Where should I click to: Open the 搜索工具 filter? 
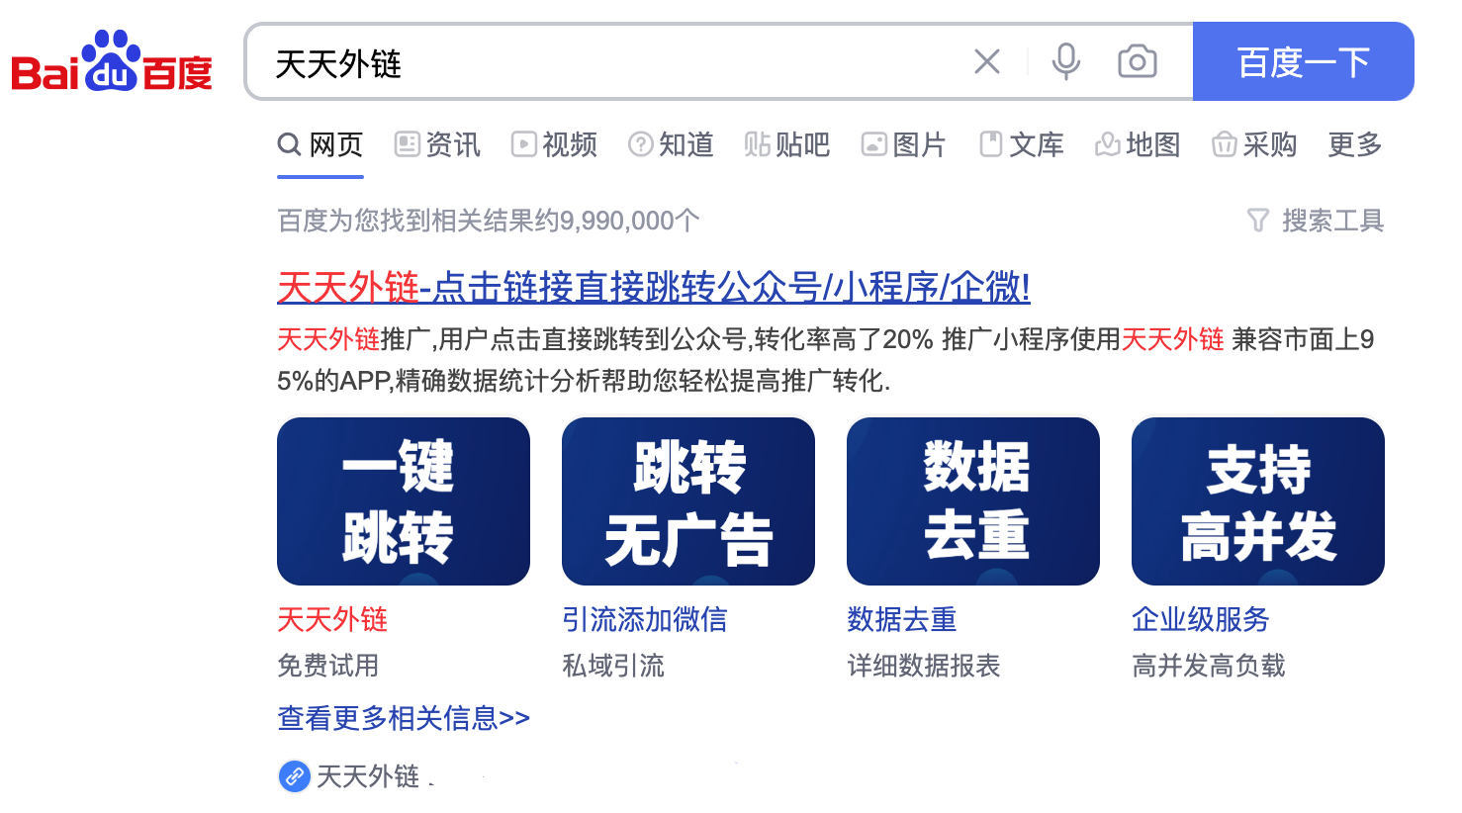[x=1315, y=221]
